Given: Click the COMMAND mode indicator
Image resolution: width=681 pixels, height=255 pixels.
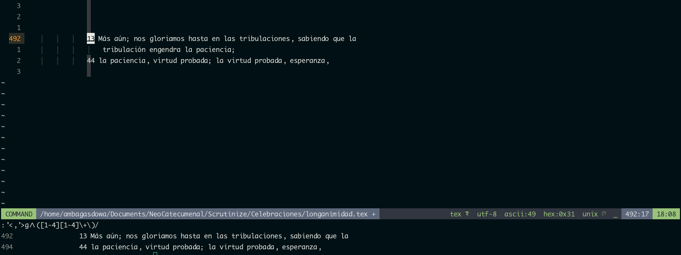Looking at the screenshot, I should point(19,214).
